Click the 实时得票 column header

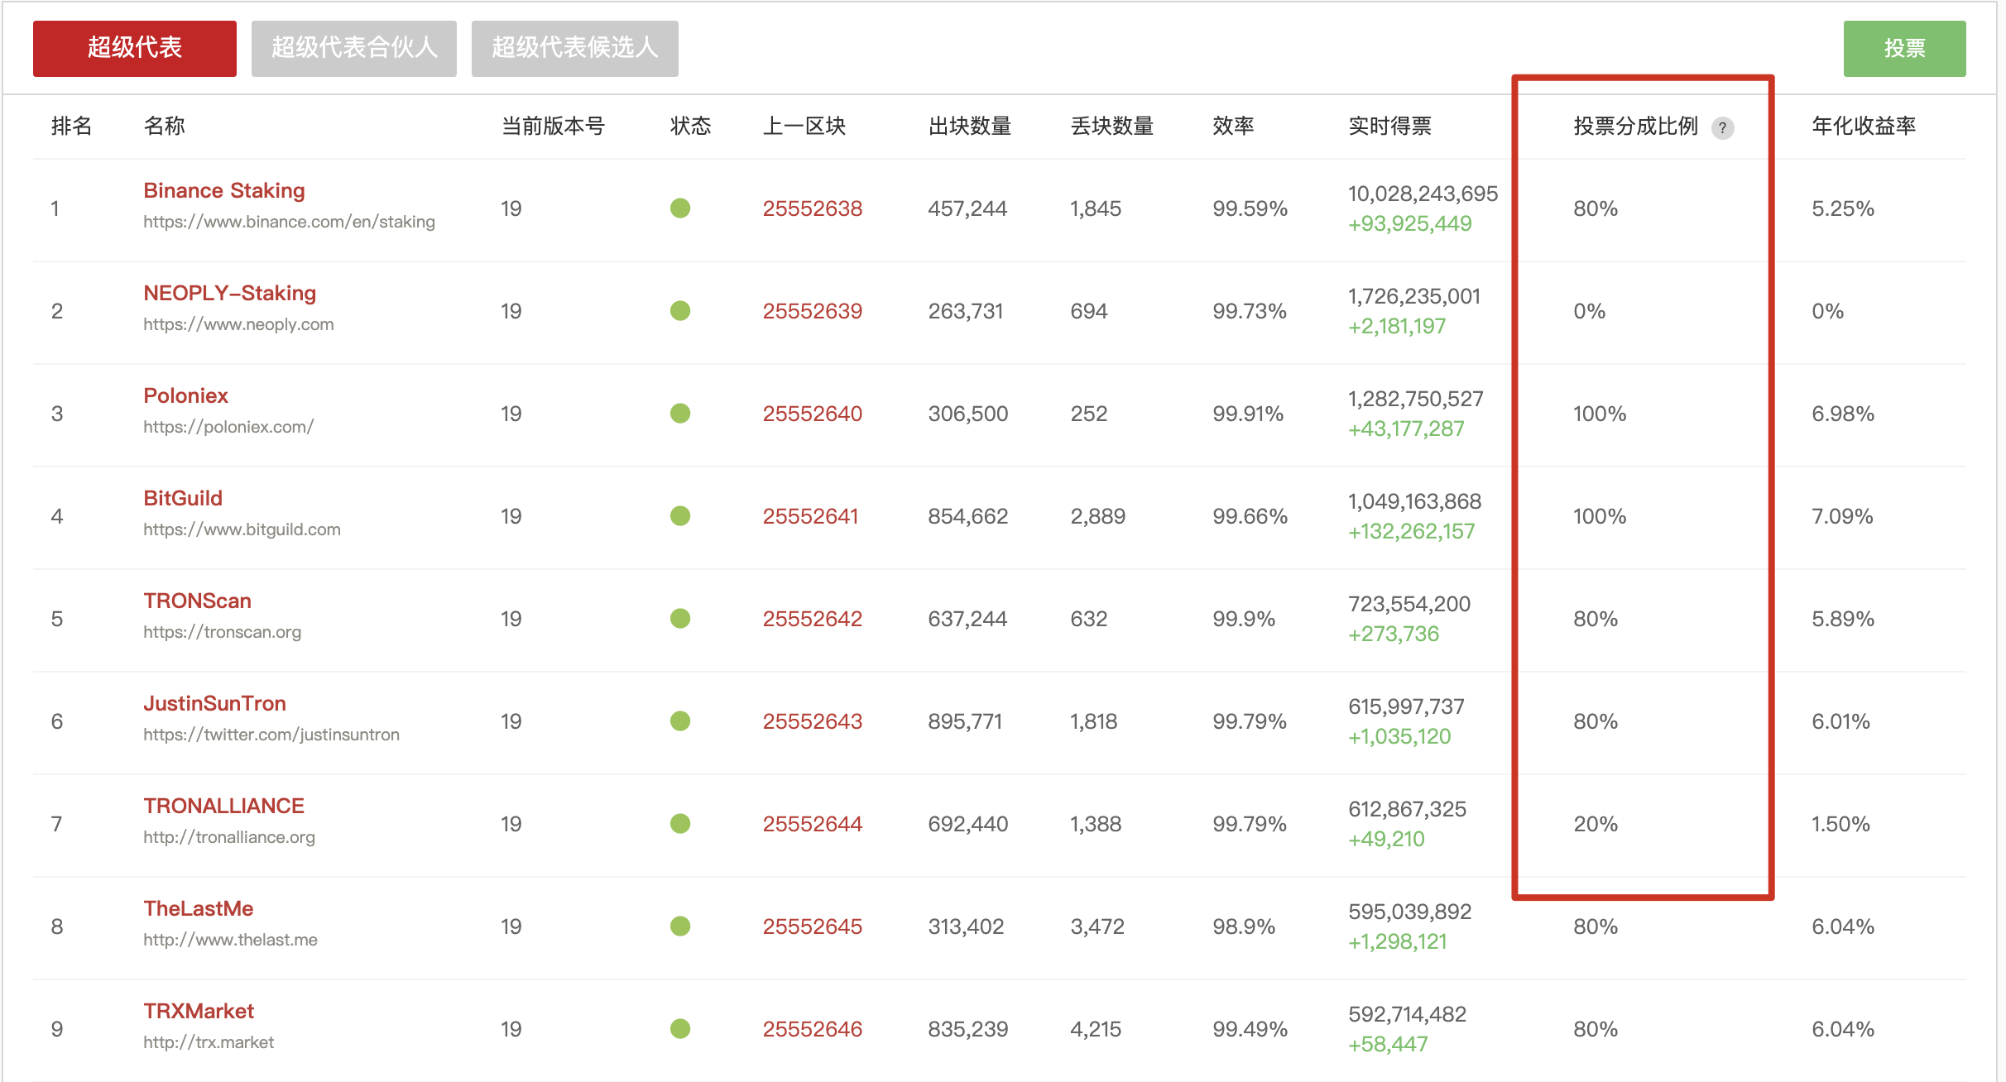tap(1389, 126)
